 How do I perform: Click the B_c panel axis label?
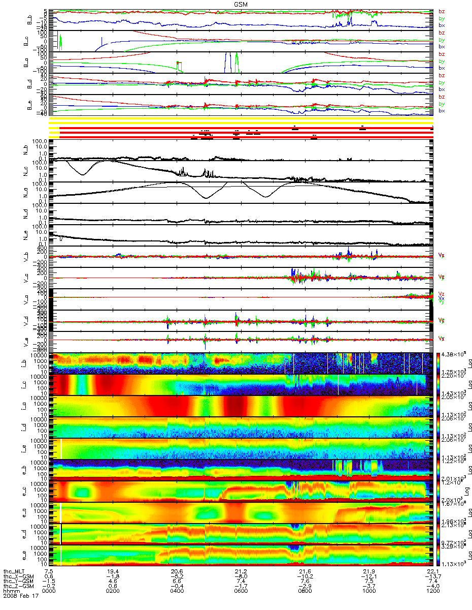pyautogui.click(x=26, y=42)
